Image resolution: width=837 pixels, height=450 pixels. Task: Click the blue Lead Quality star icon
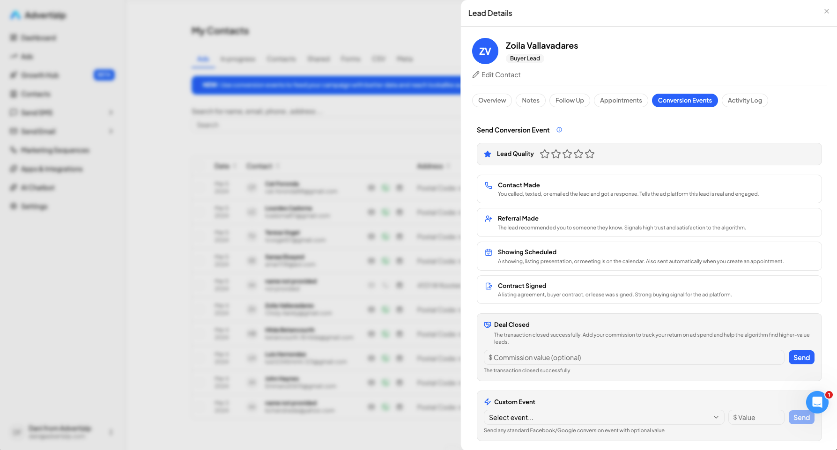tap(488, 154)
